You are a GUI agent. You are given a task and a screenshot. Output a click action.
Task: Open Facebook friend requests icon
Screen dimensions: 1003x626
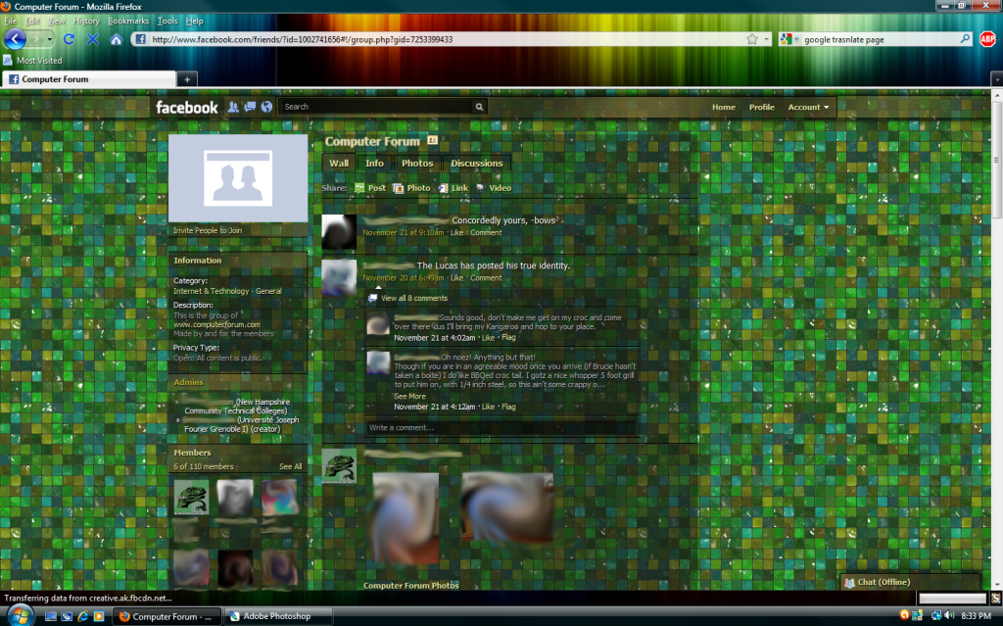coord(234,107)
